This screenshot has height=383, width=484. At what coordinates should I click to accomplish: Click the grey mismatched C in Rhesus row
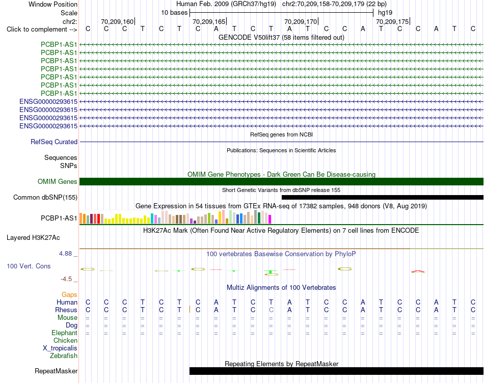(x=271, y=310)
